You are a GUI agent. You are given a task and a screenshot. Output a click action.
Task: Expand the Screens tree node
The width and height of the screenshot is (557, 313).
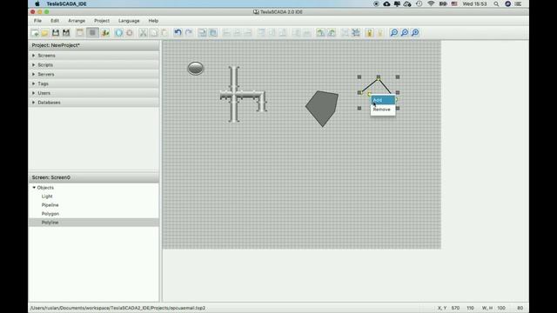pyautogui.click(x=34, y=56)
